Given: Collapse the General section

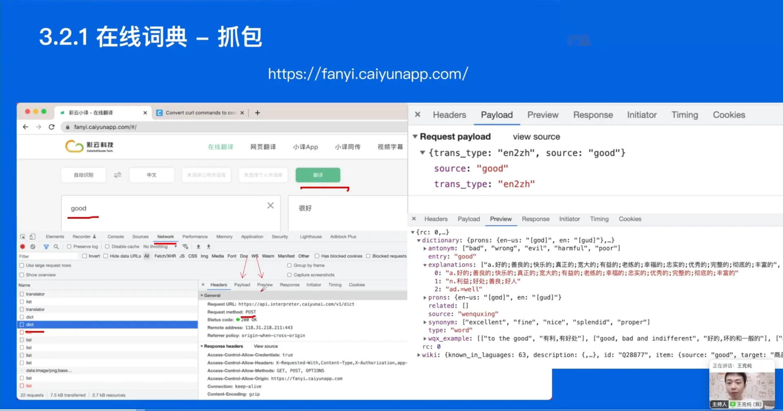Looking at the screenshot, I should (202, 295).
